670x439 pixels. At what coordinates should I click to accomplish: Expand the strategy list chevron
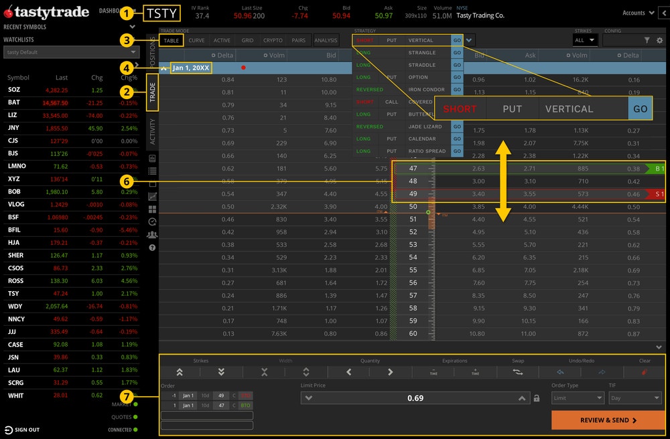click(469, 40)
